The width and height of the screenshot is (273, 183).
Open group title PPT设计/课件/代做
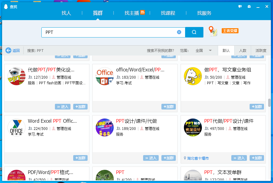click(x=136, y=121)
